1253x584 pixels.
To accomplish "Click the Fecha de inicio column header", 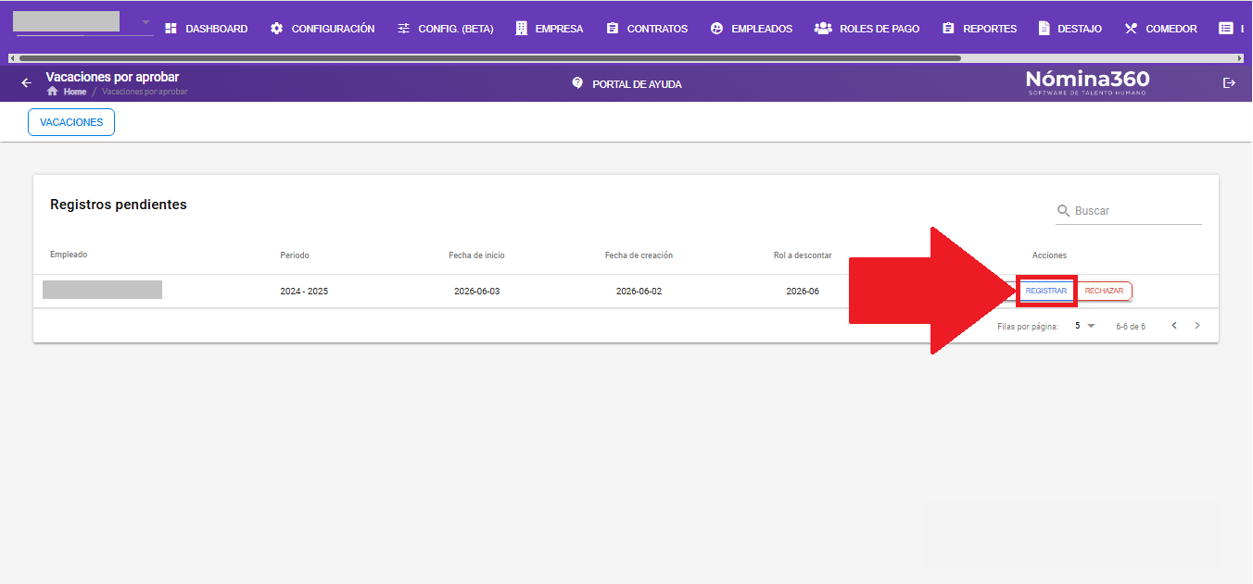I will (476, 255).
